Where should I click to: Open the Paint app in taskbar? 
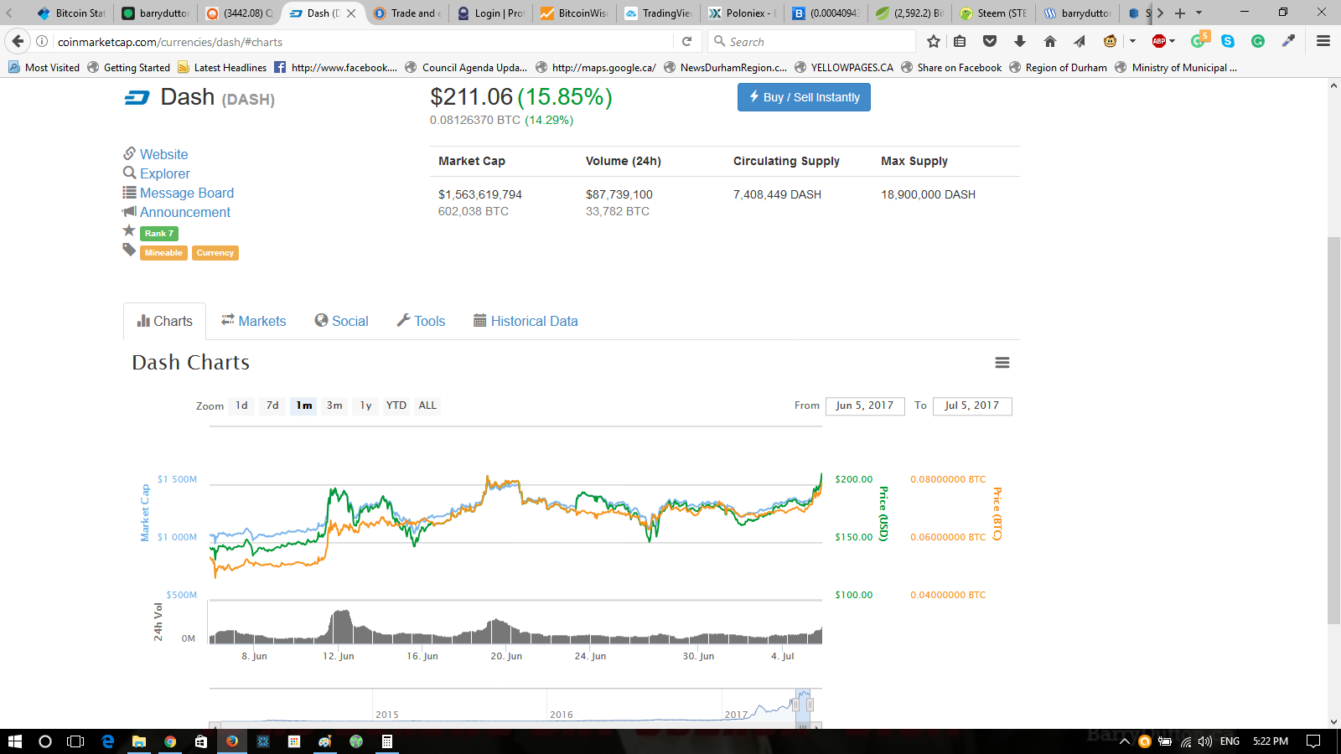pyautogui.click(x=325, y=741)
